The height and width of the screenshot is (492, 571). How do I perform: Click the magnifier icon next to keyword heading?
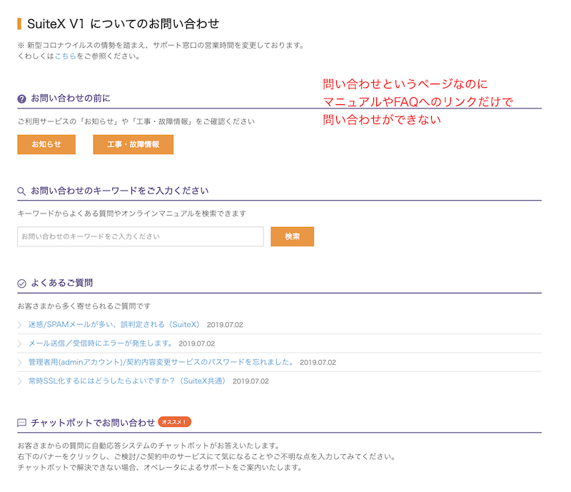21,191
